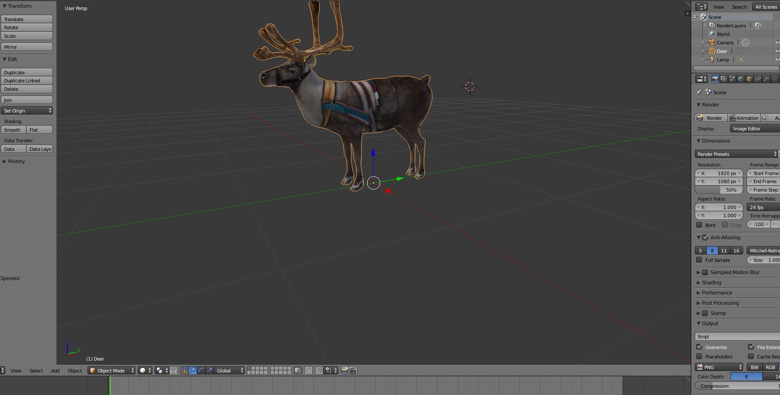The width and height of the screenshot is (780, 395).
Task: Switch to Object properties cube tab
Action: [x=749, y=79]
